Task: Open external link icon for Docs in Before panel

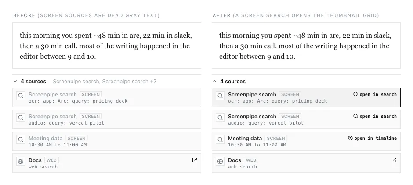Action: [195, 160]
